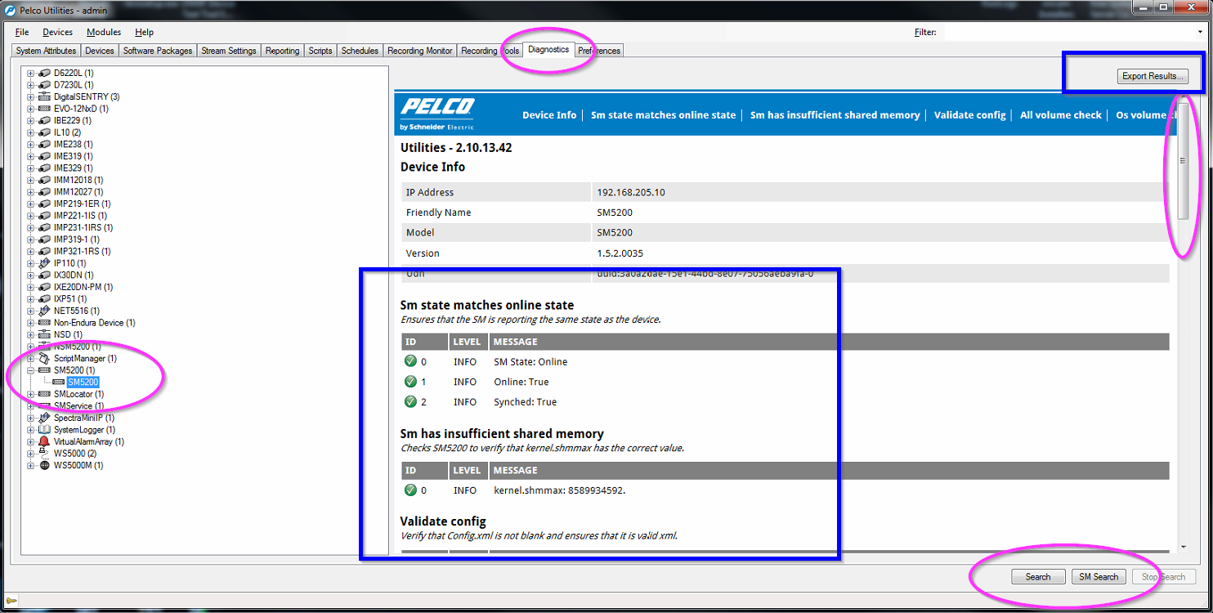This screenshot has width=1213, height=613.
Task: Click the Export Results button
Action: click(x=1152, y=76)
